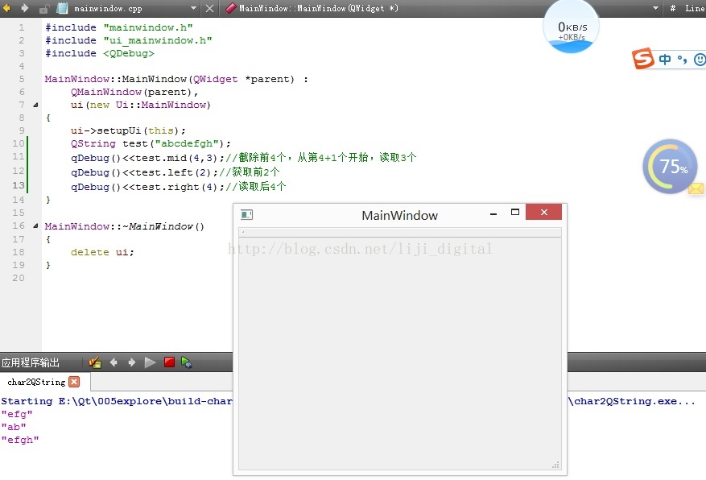Image resolution: width=706 pixels, height=480 pixels.
Task: Click the green debug-run icon in output pane
Action: pos(187,362)
